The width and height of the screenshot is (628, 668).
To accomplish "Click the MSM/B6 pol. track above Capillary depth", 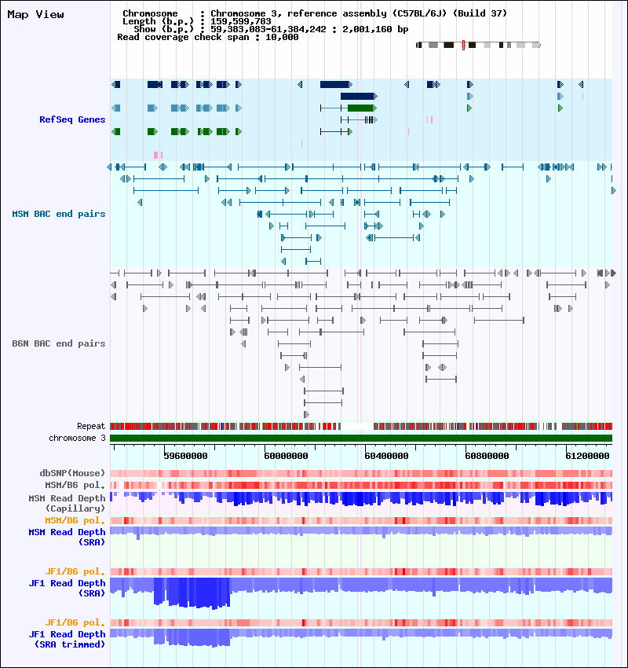I will pyautogui.click(x=361, y=485).
